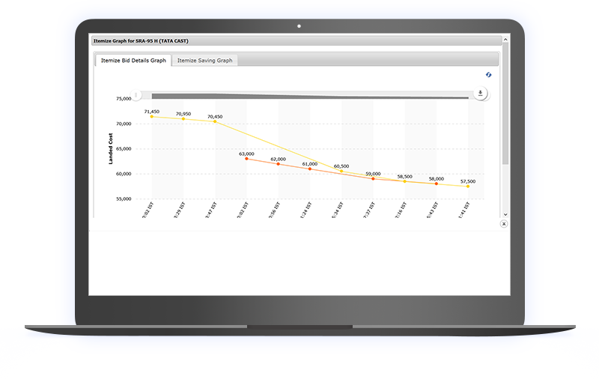The image size is (599, 379).
Task: Select the 62,000 orange data point
Action: [x=278, y=164]
